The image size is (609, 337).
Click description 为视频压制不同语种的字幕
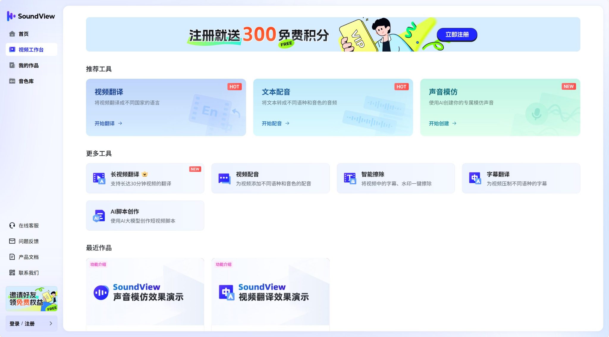[x=517, y=184]
